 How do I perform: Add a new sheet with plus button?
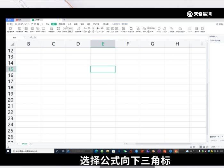(31, 144)
